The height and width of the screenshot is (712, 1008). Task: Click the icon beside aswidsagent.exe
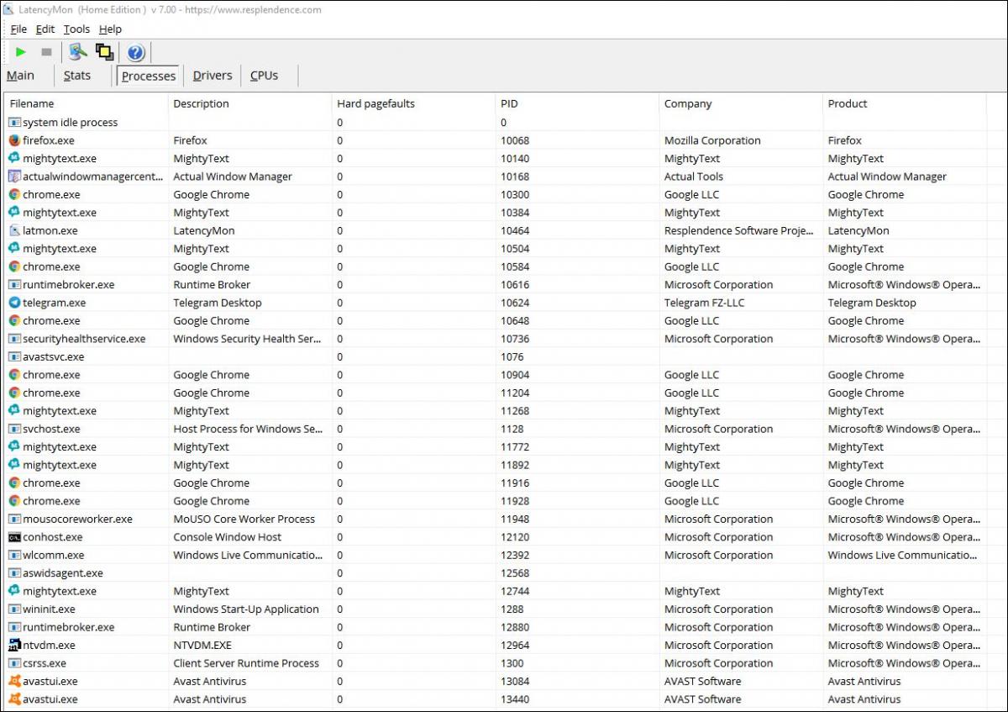pos(14,573)
